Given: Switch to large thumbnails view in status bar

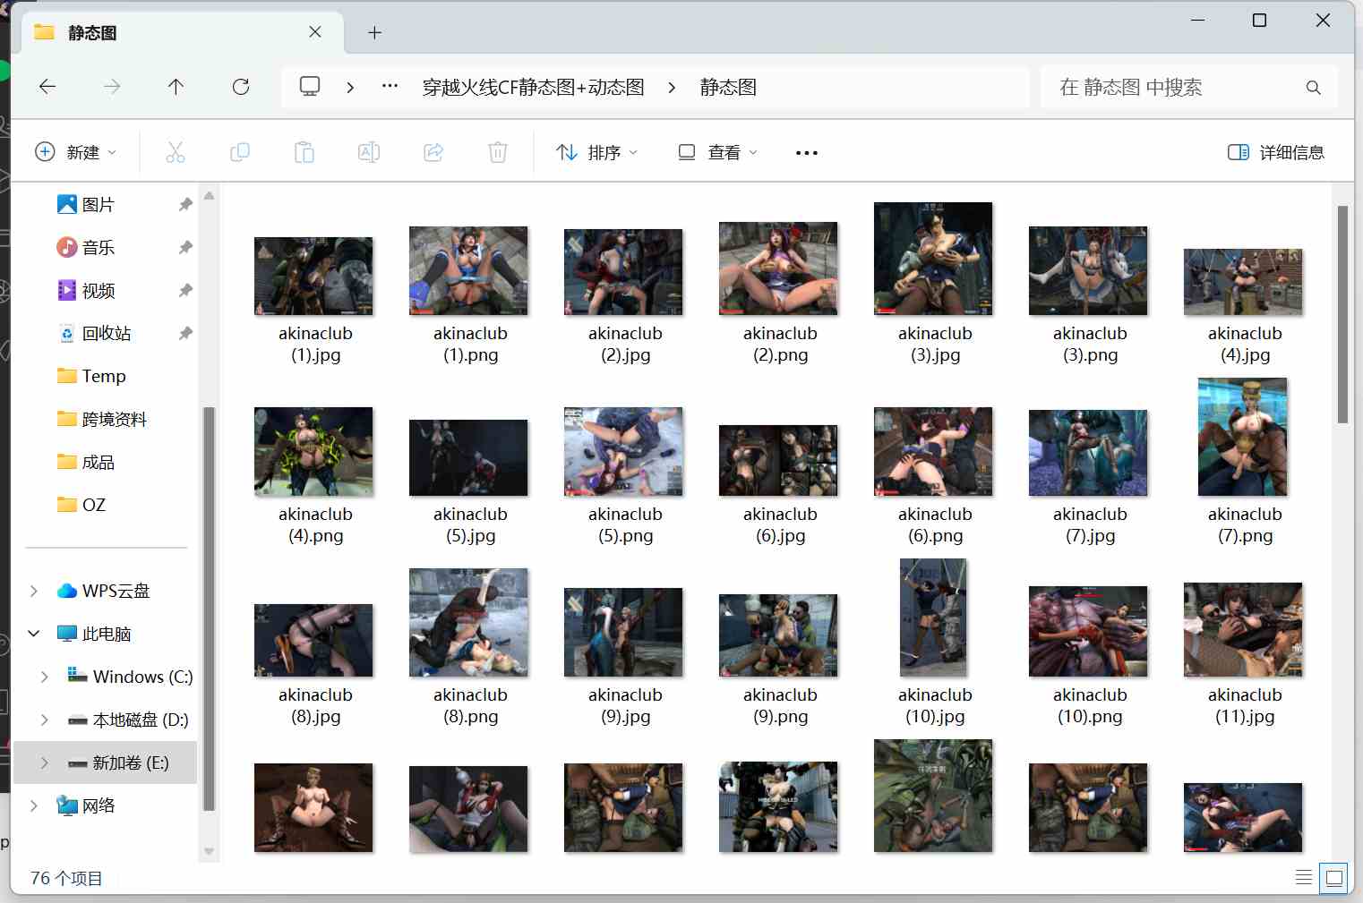Looking at the screenshot, I should point(1333,878).
